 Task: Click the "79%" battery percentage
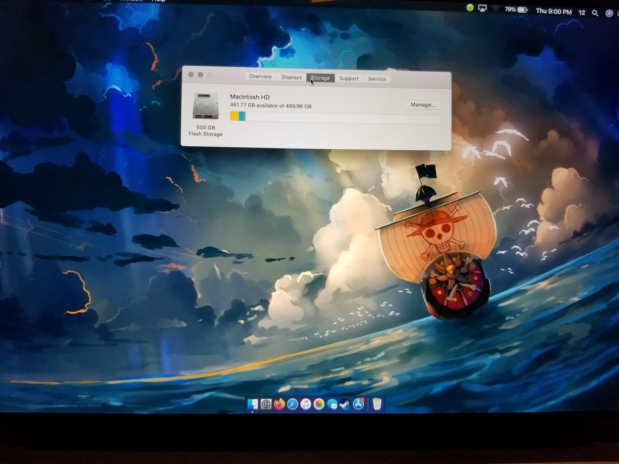click(510, 10)
